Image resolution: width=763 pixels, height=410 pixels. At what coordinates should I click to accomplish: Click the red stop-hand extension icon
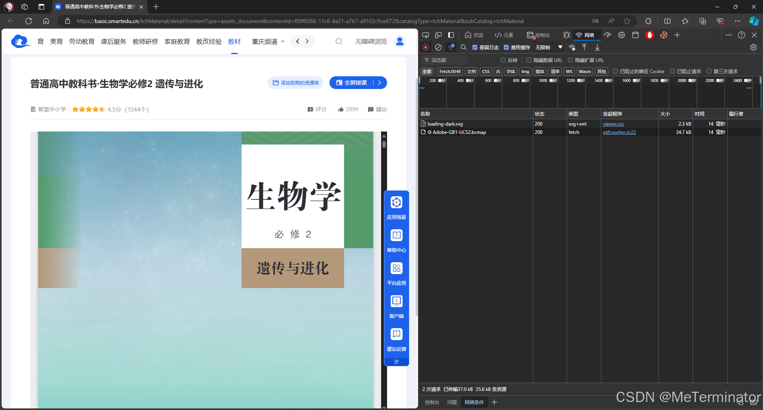point(650,35)
